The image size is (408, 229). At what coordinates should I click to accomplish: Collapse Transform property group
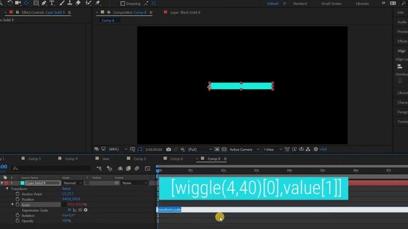[x=7, y=189]
